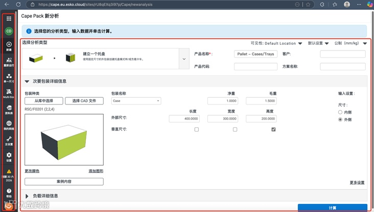
Task: Open the app grid menu icon
Action: (x=9, y=18)
